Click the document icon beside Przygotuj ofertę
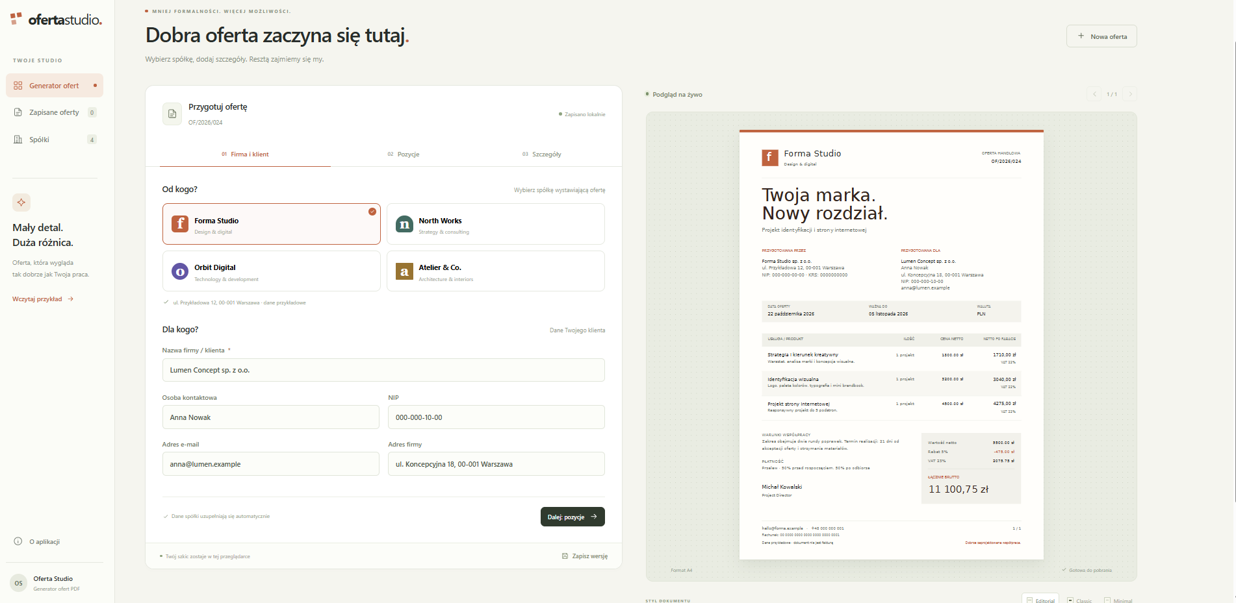1236x603 pixels. coord(172,114)
